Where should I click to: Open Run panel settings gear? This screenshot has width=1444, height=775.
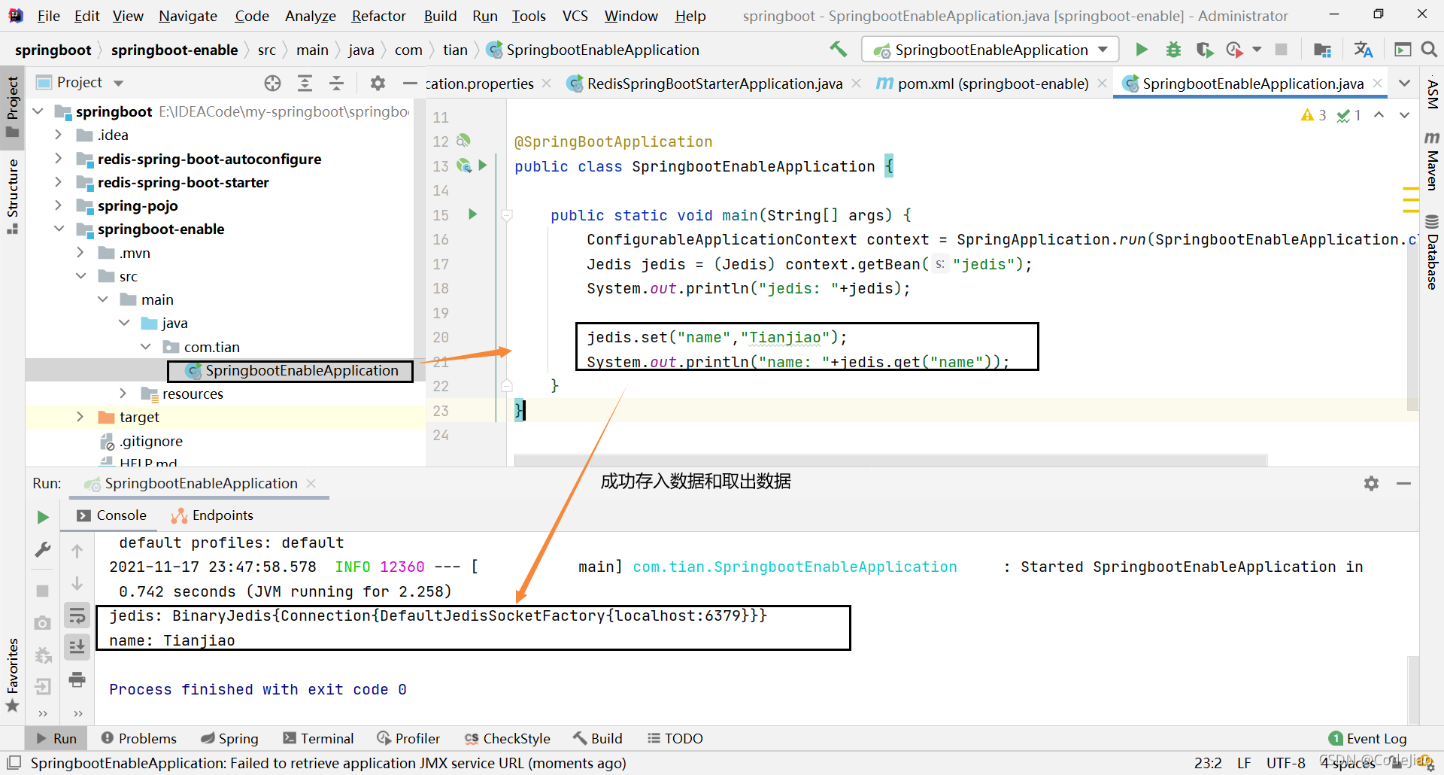pos(1371,483)
